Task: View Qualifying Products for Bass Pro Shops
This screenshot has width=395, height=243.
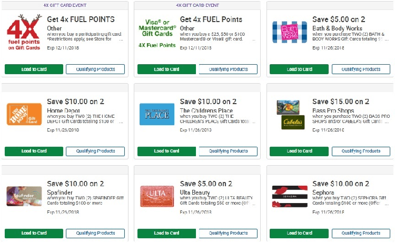Action: (x=361, y=151)
